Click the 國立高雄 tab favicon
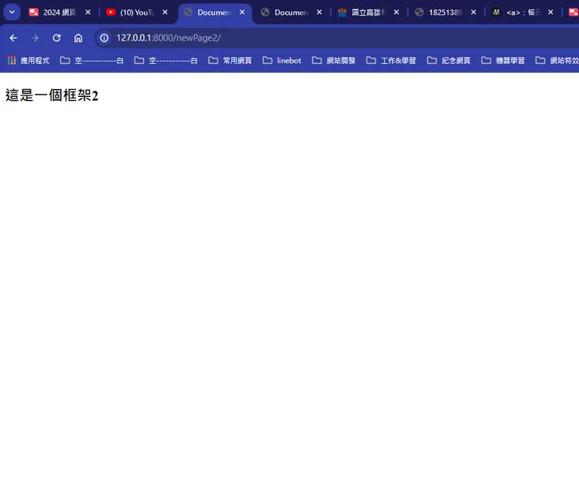This screenshot has width=579, height=479. [x=342, y=13]
